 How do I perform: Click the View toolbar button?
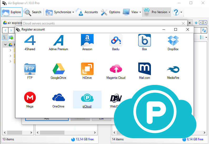[130, 12]
